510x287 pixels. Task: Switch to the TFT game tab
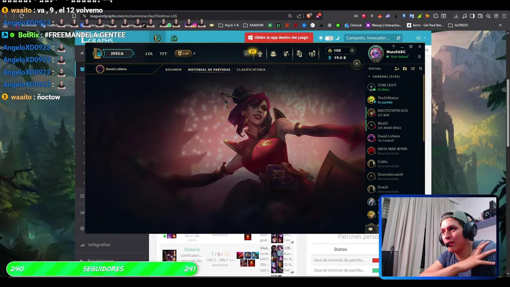pos(163,53)
